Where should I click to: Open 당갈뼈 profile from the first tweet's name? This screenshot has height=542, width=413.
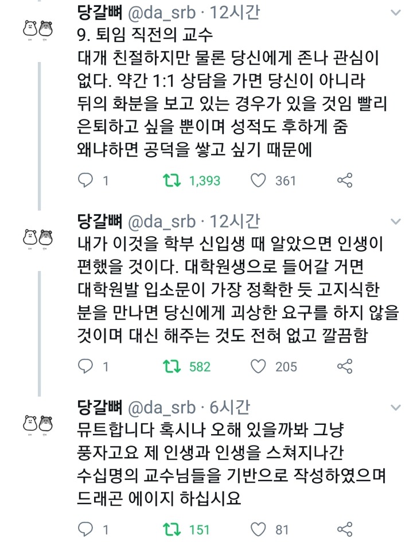point(99,13)
